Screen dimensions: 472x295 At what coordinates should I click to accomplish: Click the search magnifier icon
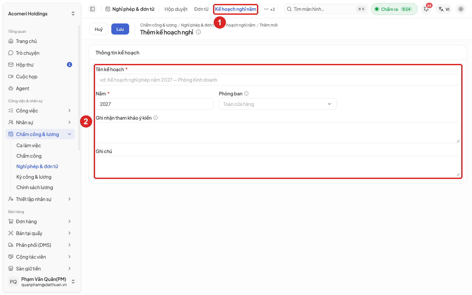pos(289,9)
